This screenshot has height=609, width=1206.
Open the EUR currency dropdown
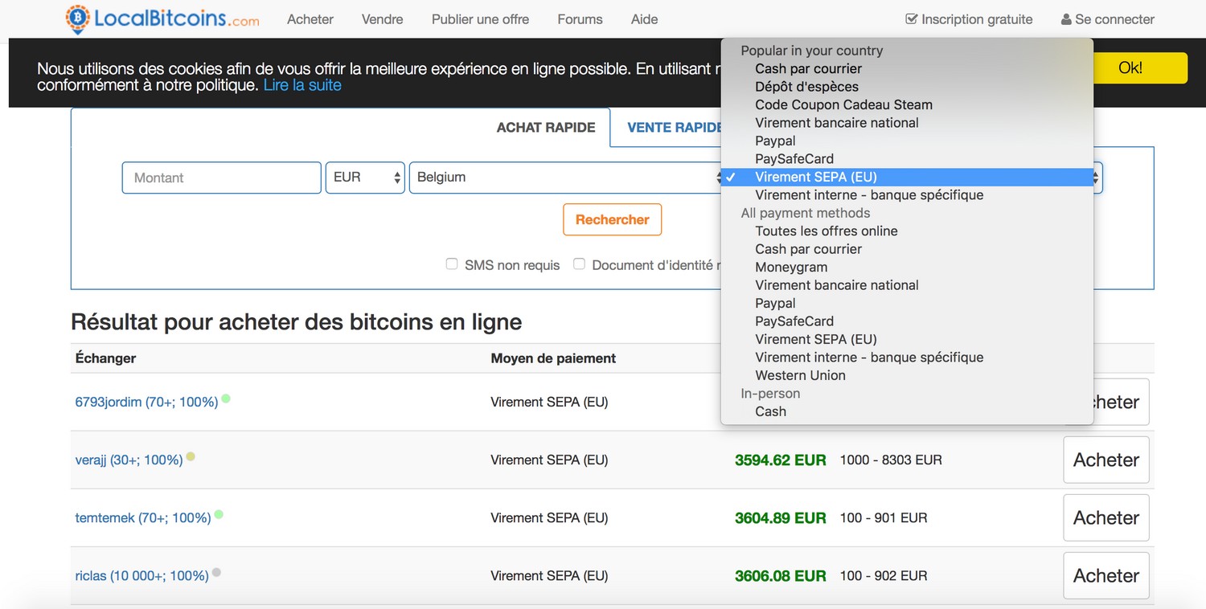point(364,178)
